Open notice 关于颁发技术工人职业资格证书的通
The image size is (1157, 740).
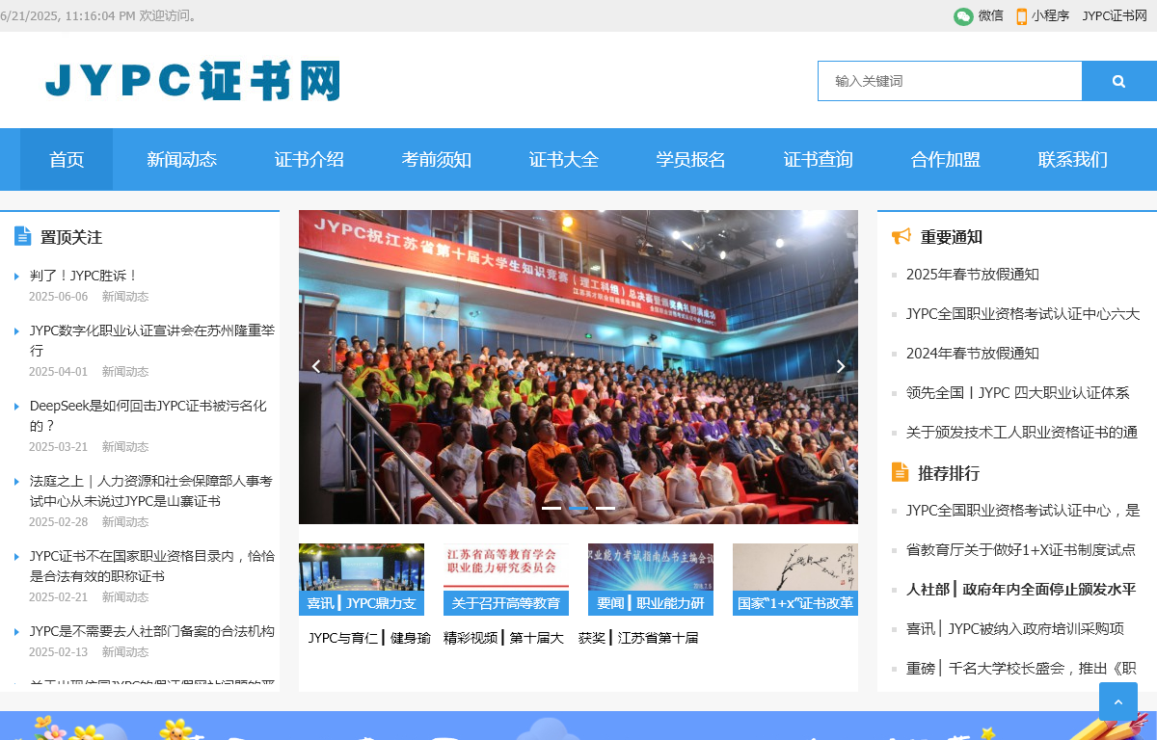tap(1022, 433)
